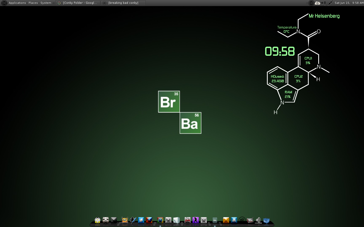
Task: Open the Applications menu
Action: pyautogui.click(x=17, y=3)
